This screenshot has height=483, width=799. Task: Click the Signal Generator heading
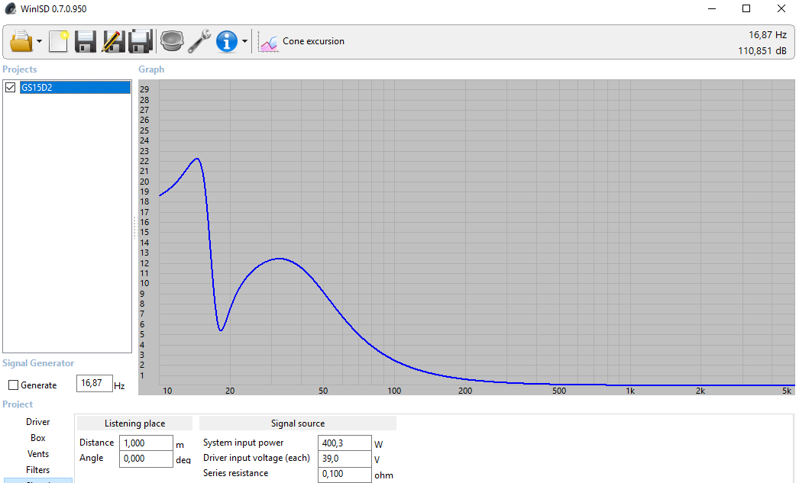pyautogui.click(x=38, y=363)
